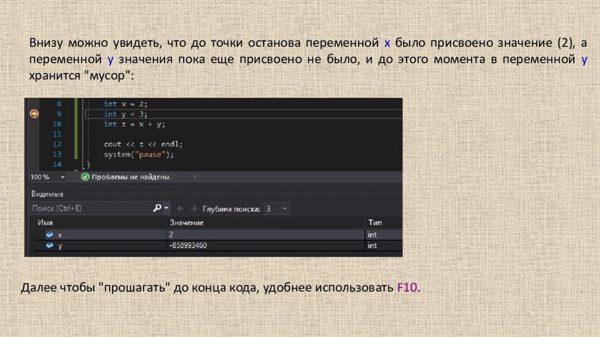Click the int type cell of x row
The image size is (600, 337).
383,235
